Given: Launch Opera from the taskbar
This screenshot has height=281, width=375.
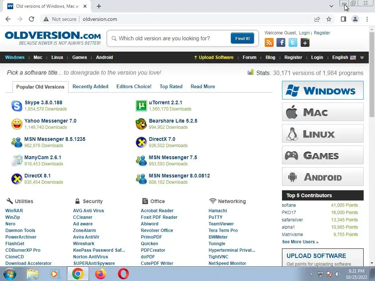Looking at the screenshot, I should tap(123, 274).
